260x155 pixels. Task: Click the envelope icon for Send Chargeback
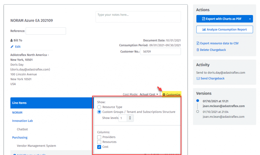click(x=198, y=79)
